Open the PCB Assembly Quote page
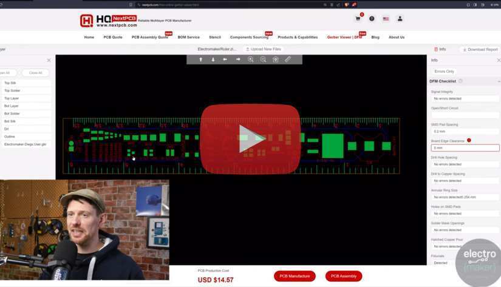This screenshot has height=287, width=501. (150, 38)
